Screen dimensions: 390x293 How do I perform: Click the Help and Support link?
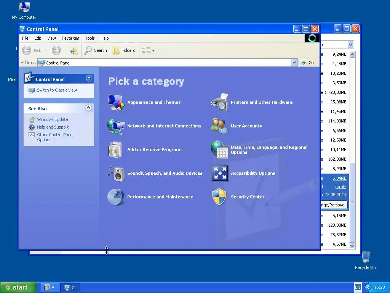(x=53, y=127)
